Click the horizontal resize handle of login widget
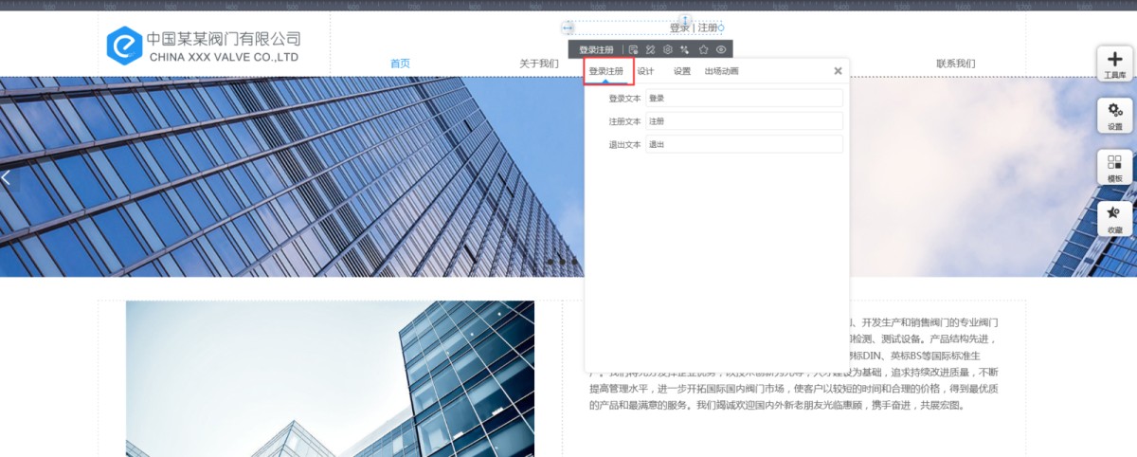 tap(568, 27)
